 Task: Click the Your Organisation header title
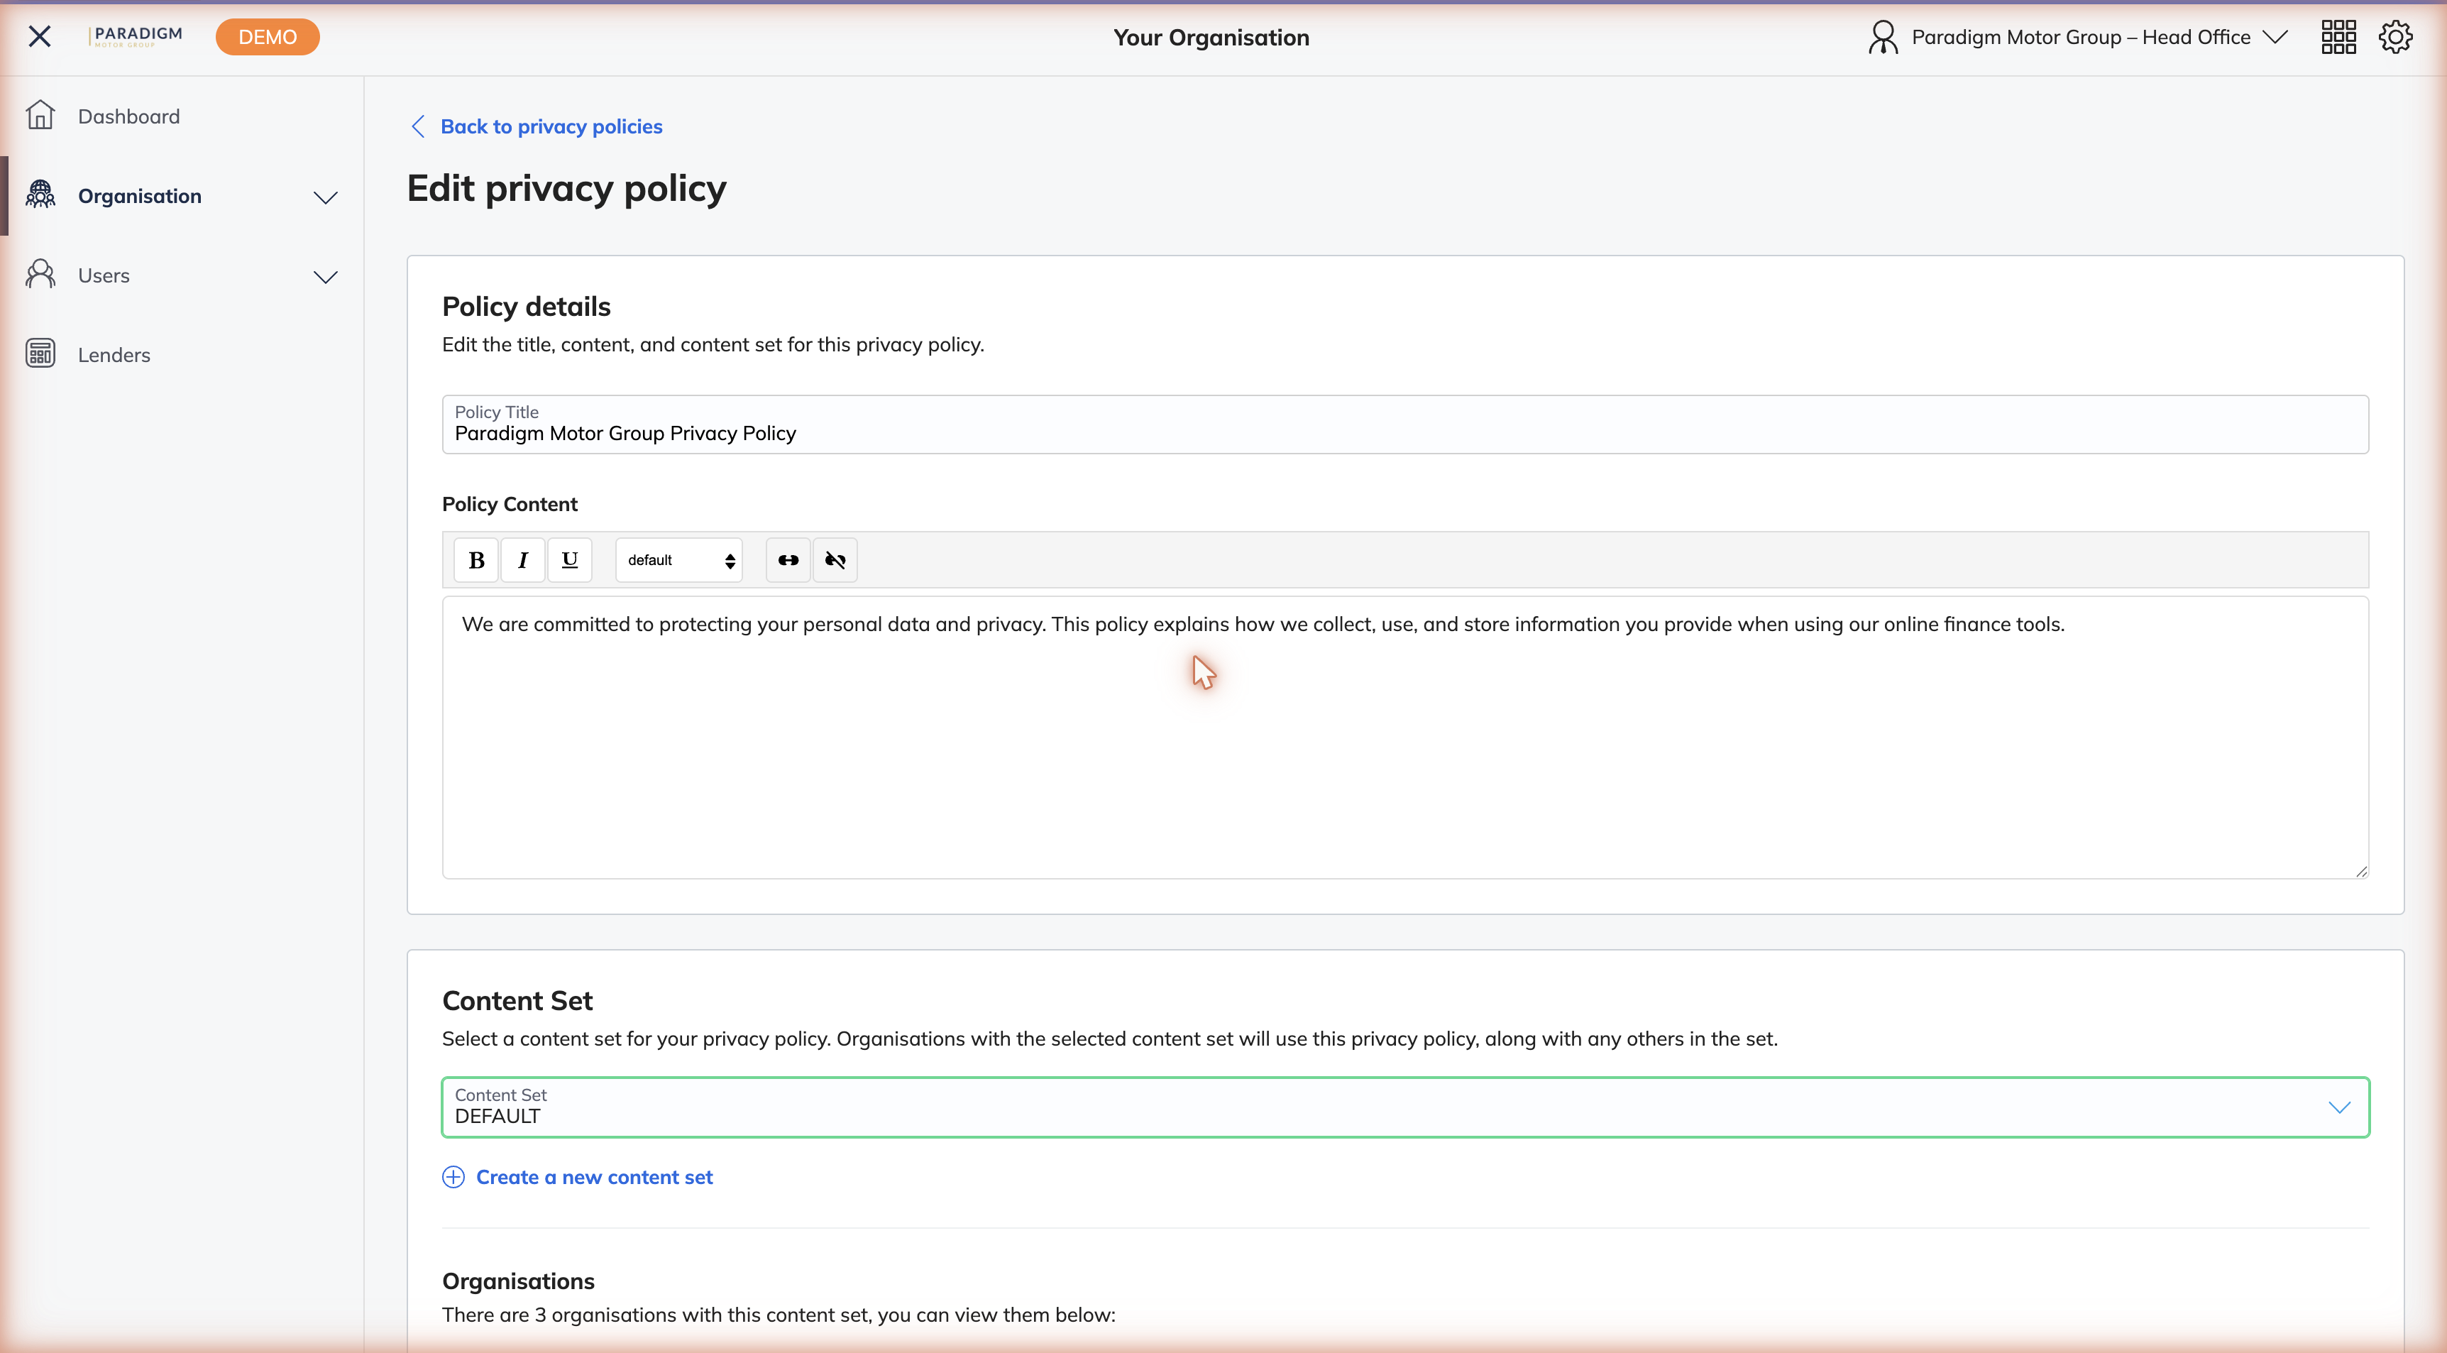coord(1211,37)
